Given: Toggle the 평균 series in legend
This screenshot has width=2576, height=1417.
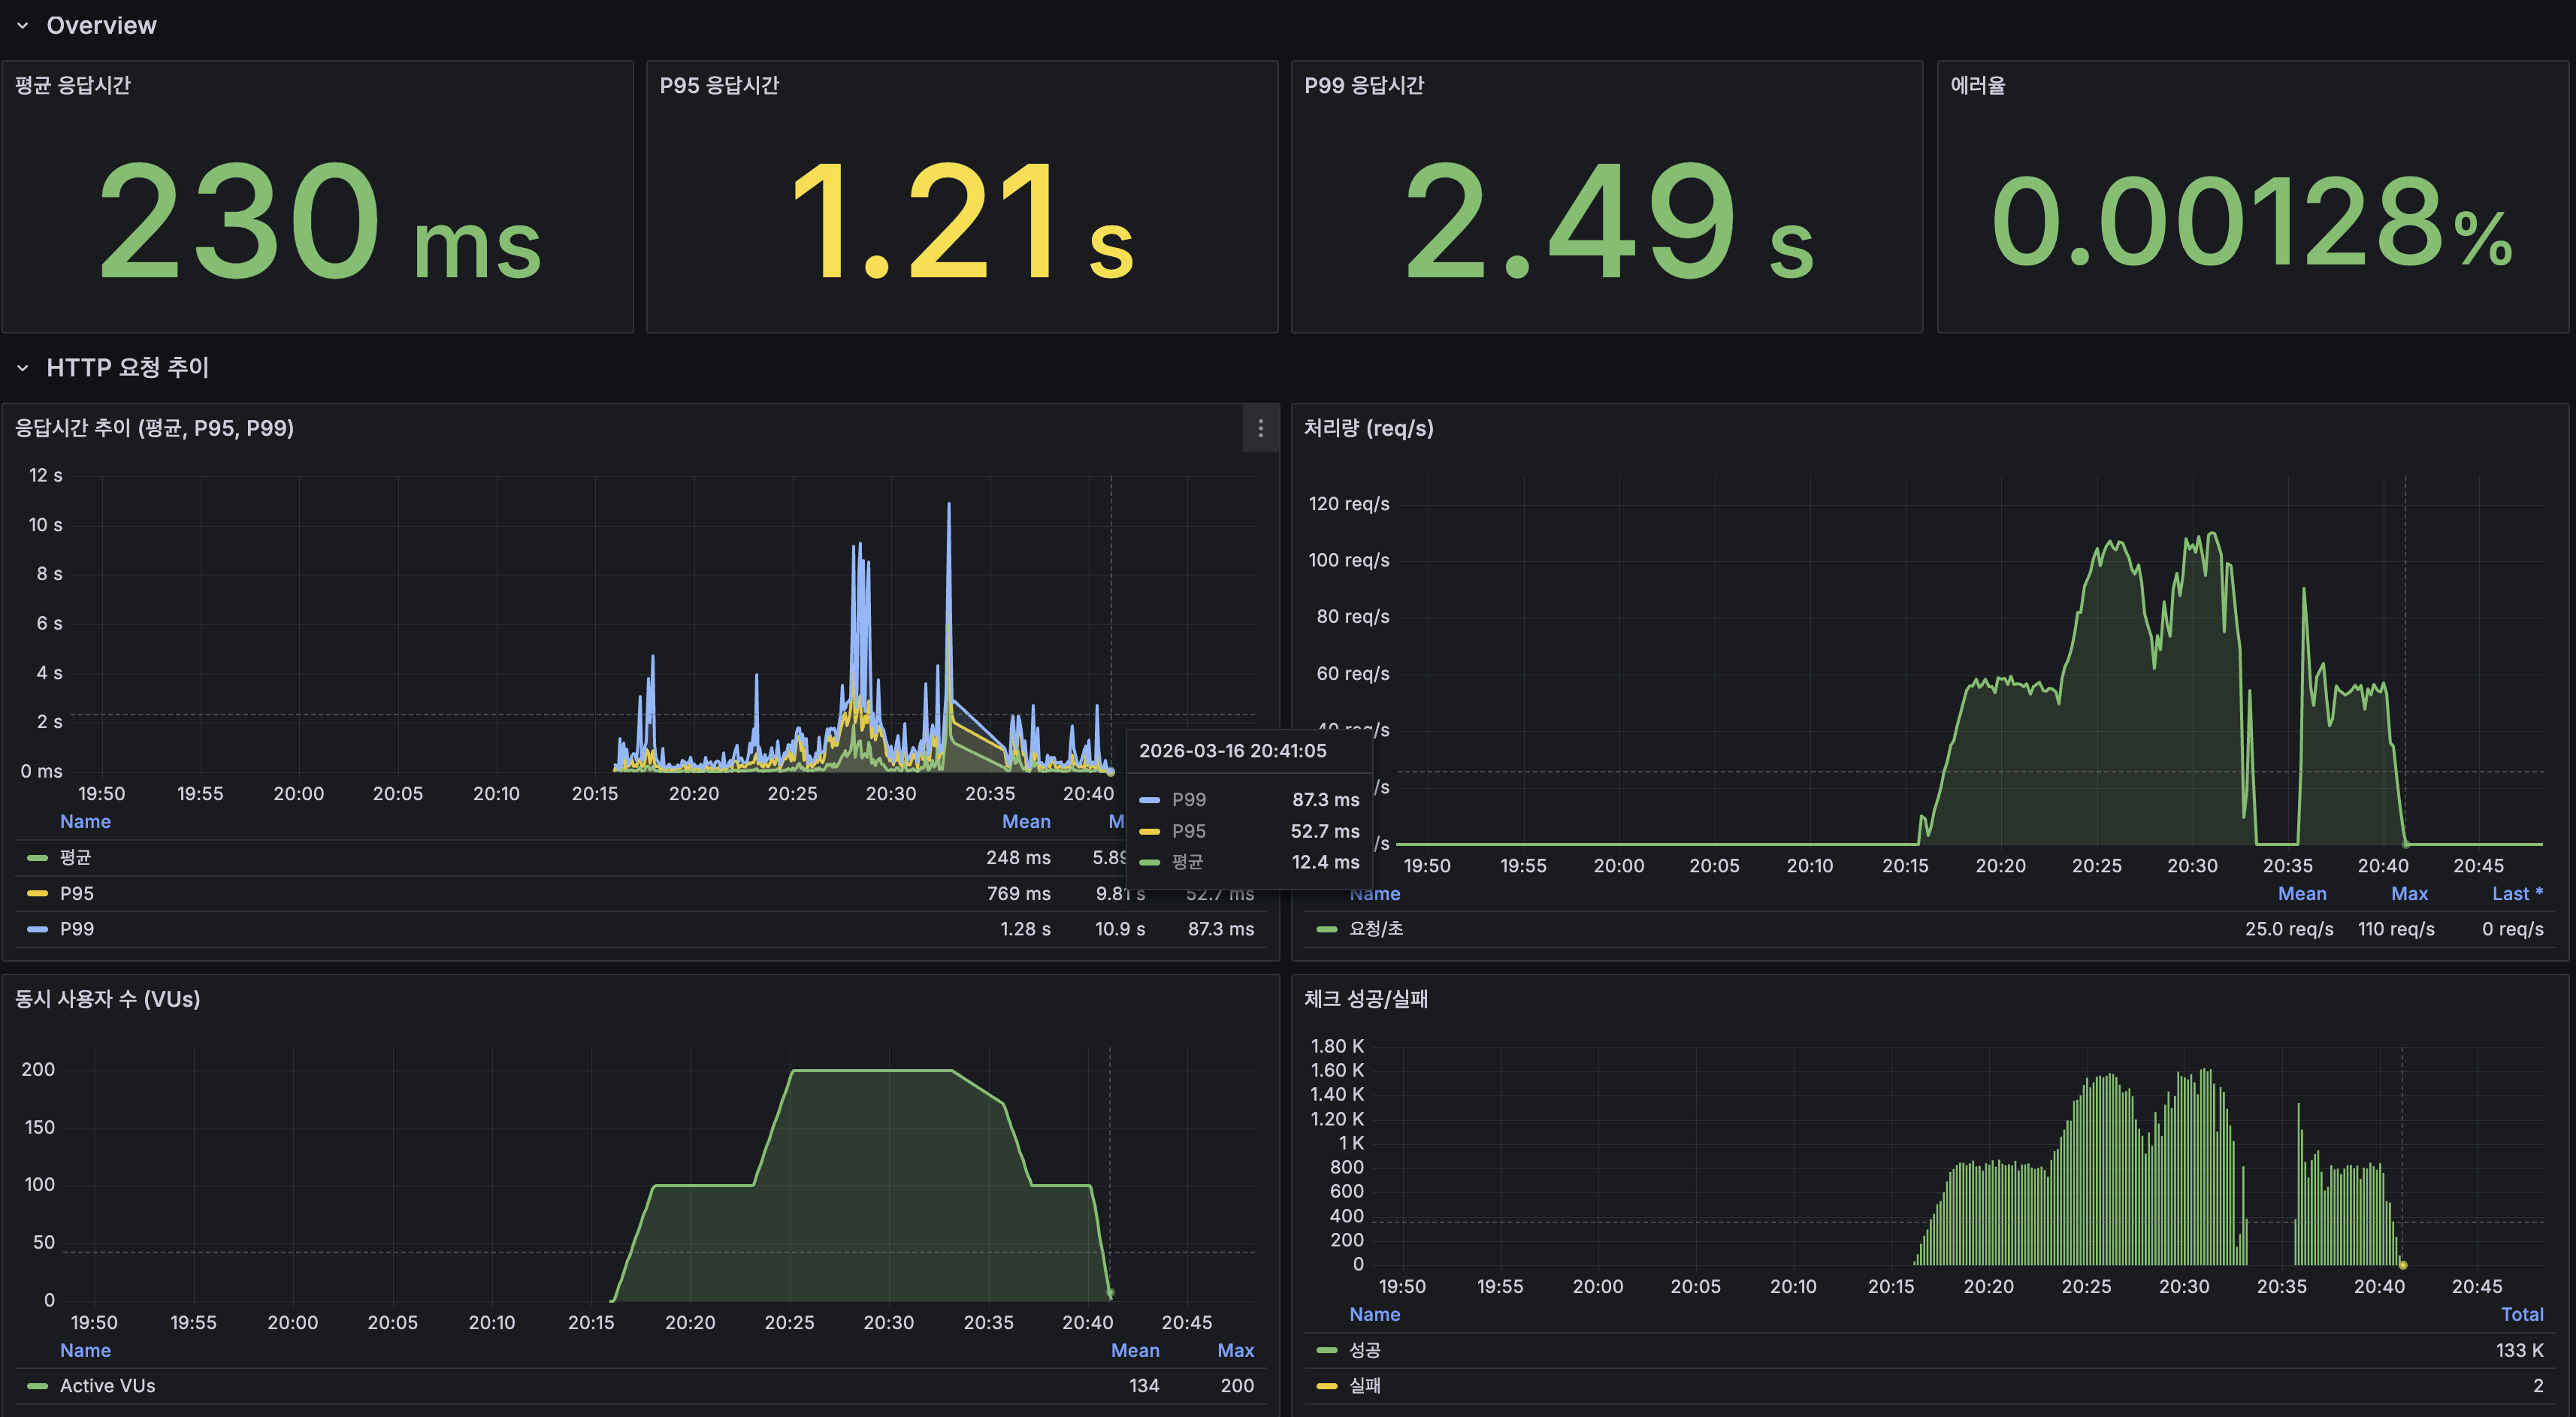Looking at the screenshot, I should click(x=75, y=858).
